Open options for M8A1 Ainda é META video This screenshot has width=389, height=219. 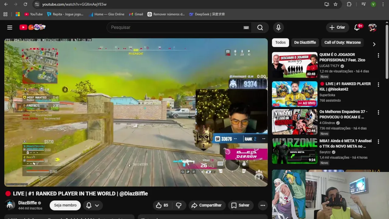point(378,142)
